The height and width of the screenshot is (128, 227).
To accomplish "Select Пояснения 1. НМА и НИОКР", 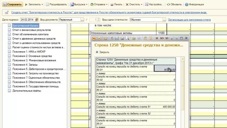I will coord(29,52).
